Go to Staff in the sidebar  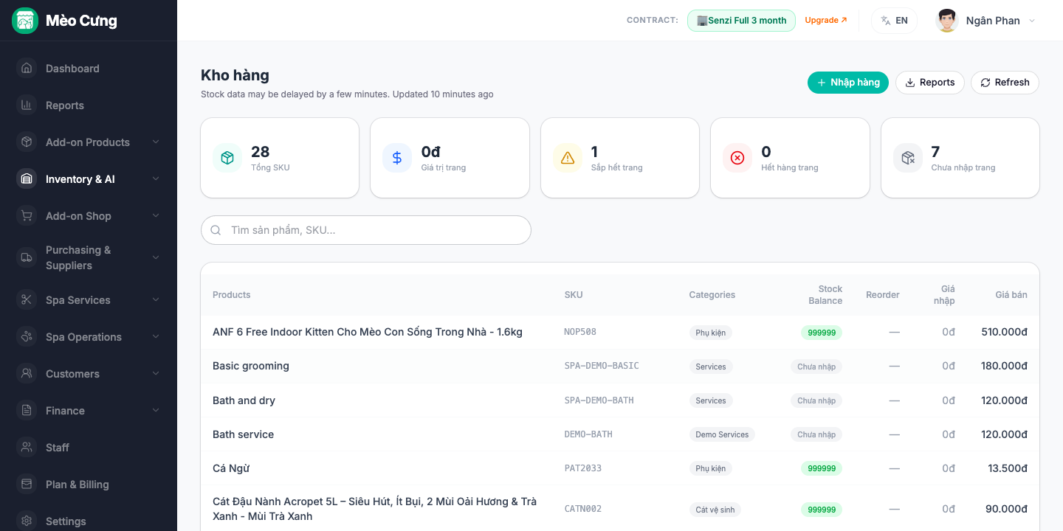click(89, 447)
